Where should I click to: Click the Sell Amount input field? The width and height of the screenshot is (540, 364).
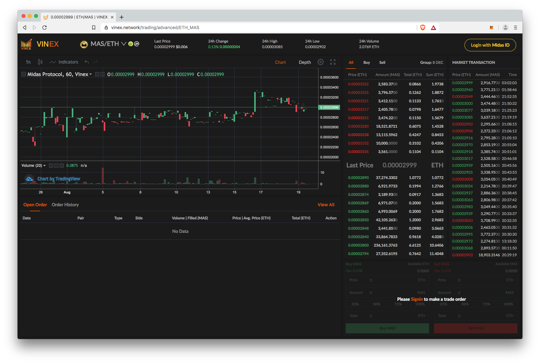tap(475, 293)
